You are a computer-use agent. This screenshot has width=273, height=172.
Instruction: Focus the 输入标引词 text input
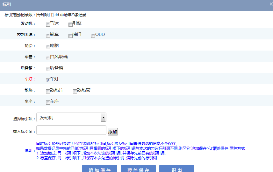point(71,130)
